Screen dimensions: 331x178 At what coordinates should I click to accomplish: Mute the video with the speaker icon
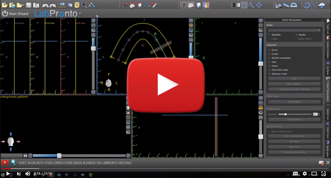coord(28,173)
